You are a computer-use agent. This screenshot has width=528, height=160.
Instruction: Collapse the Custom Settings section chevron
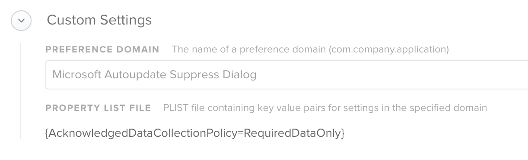click(21, 20)
